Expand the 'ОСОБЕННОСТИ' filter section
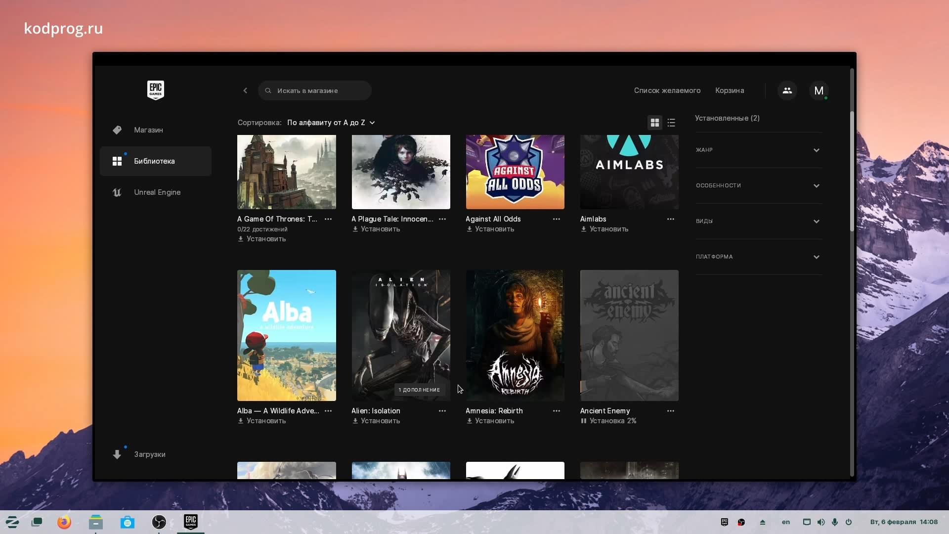 758,185
